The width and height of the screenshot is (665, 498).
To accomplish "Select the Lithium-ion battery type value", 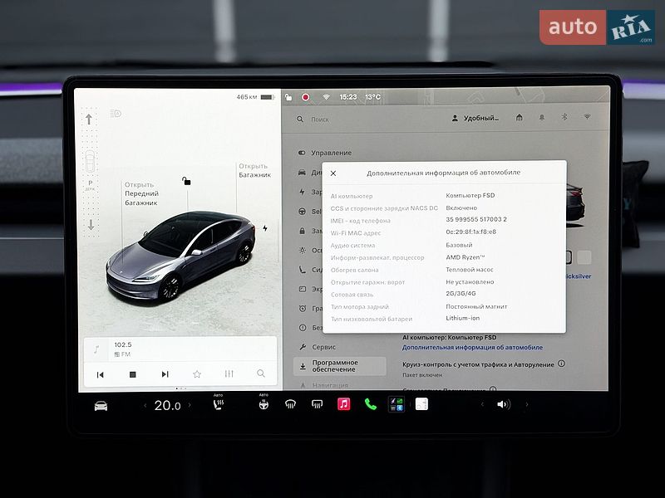I will coord(462,318).
